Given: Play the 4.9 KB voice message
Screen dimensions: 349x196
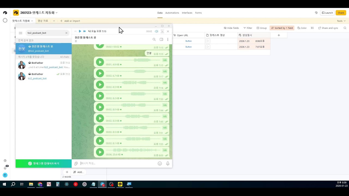Looking at the screenshot, I should tap(100, 62).
